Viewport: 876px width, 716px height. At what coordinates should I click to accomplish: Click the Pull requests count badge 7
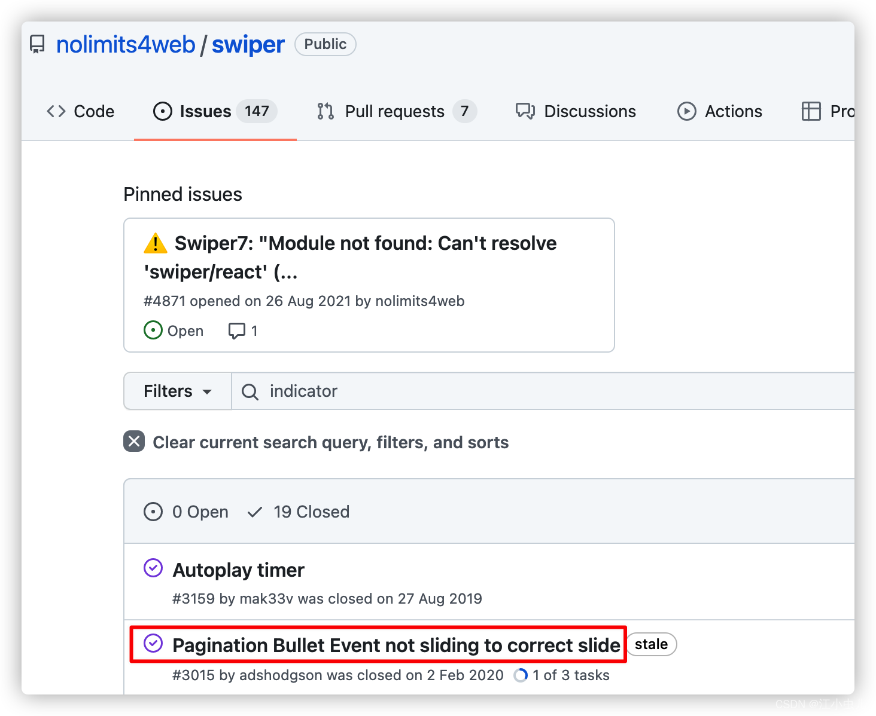(x=464, y=111)
